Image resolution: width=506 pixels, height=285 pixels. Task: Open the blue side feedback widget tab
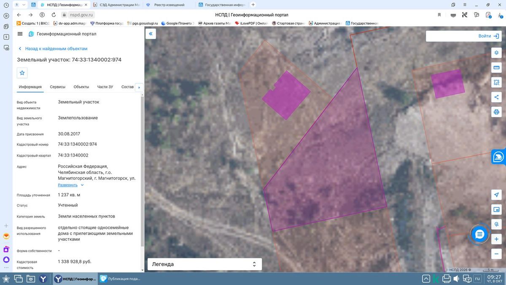pyautogui.click(x=498, y=157)
